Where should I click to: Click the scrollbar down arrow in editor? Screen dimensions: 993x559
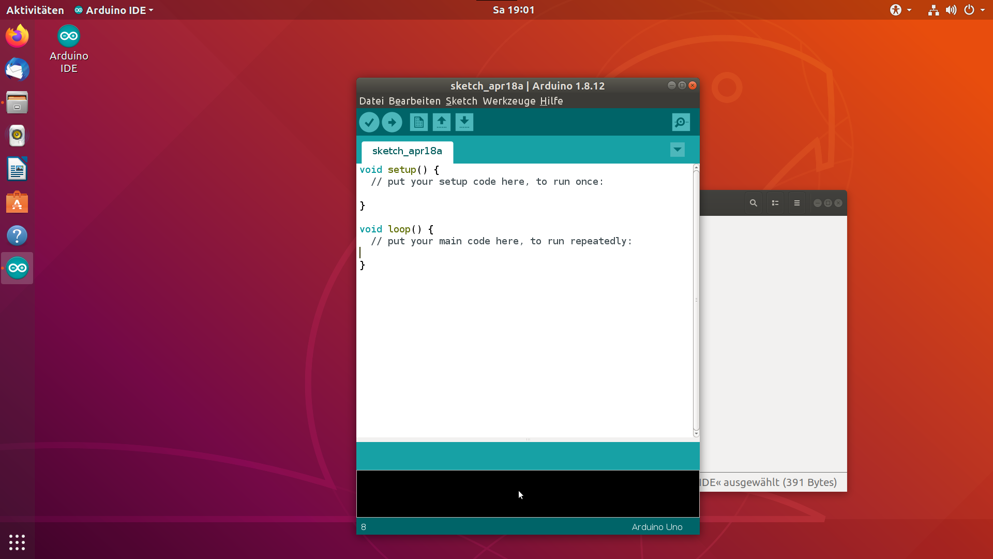coord(696,434)
